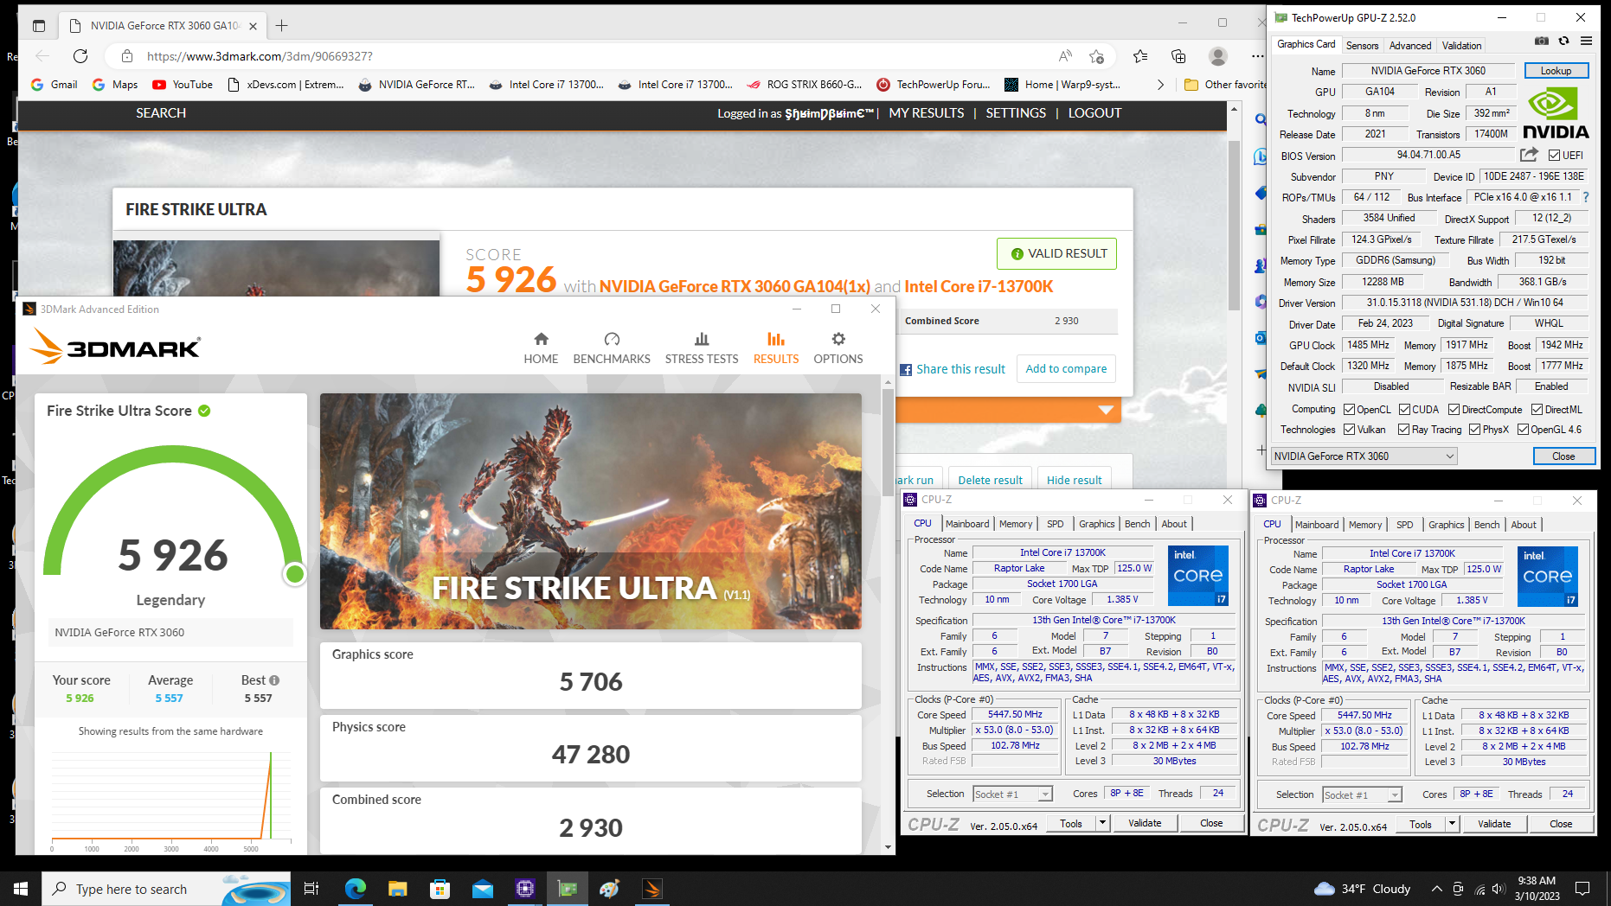
Task: Click the Fire Strike score gauge indicator
Action: coord(295,574)
